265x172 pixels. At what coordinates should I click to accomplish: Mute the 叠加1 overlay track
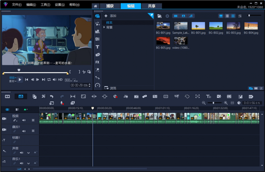pos(24,131)
